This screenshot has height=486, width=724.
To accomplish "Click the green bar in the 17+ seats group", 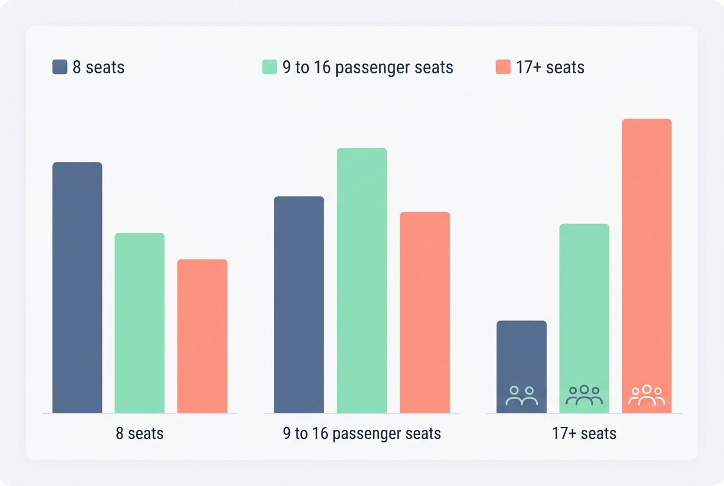I will pyautogui.click(x=584, y=304).
